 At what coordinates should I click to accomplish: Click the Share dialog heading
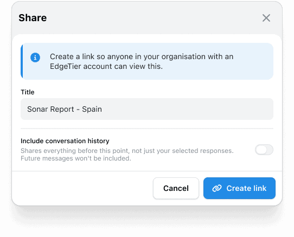pyautogui.click(x=33, y=18)
